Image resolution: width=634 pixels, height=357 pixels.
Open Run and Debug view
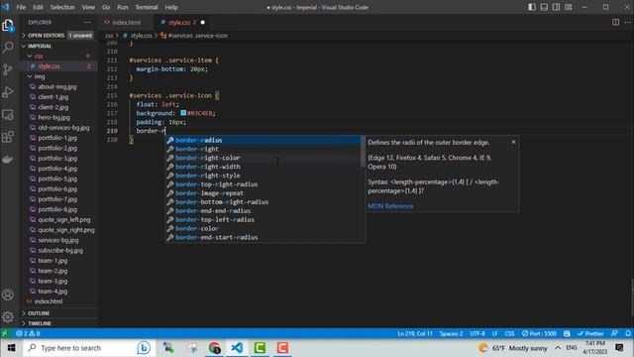coord(8,92)
